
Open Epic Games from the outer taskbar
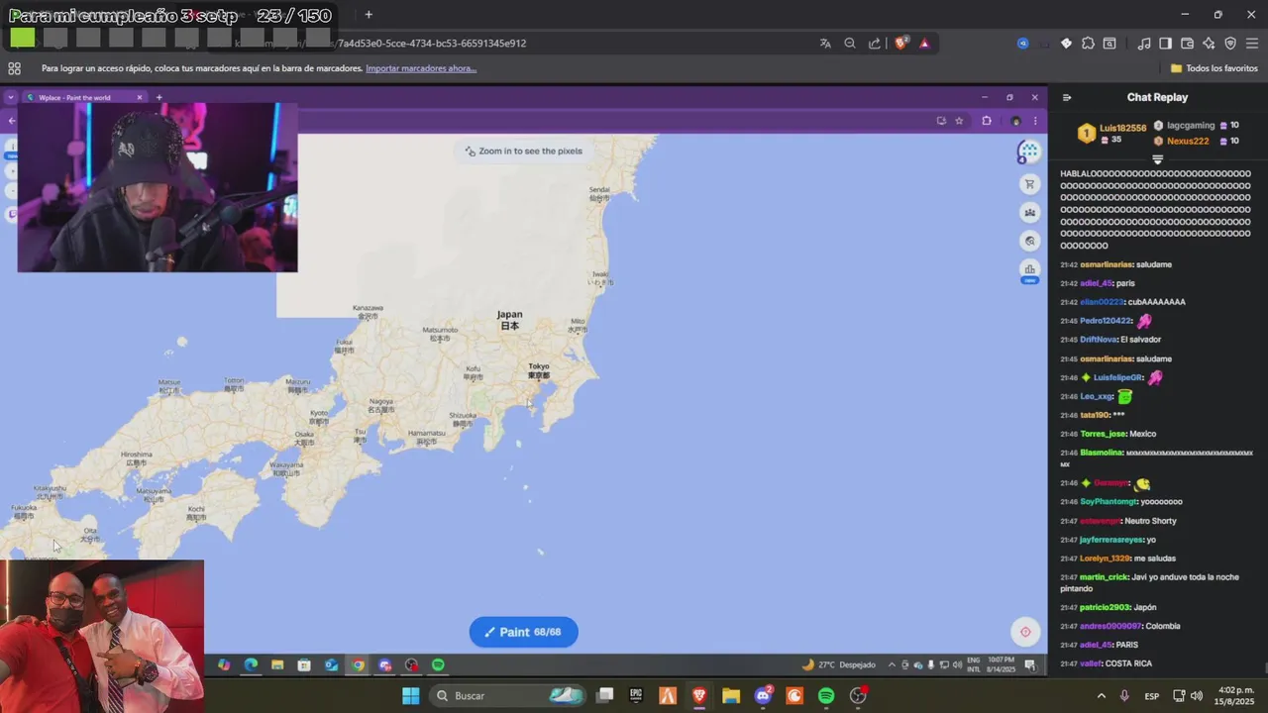pos(636,696)
